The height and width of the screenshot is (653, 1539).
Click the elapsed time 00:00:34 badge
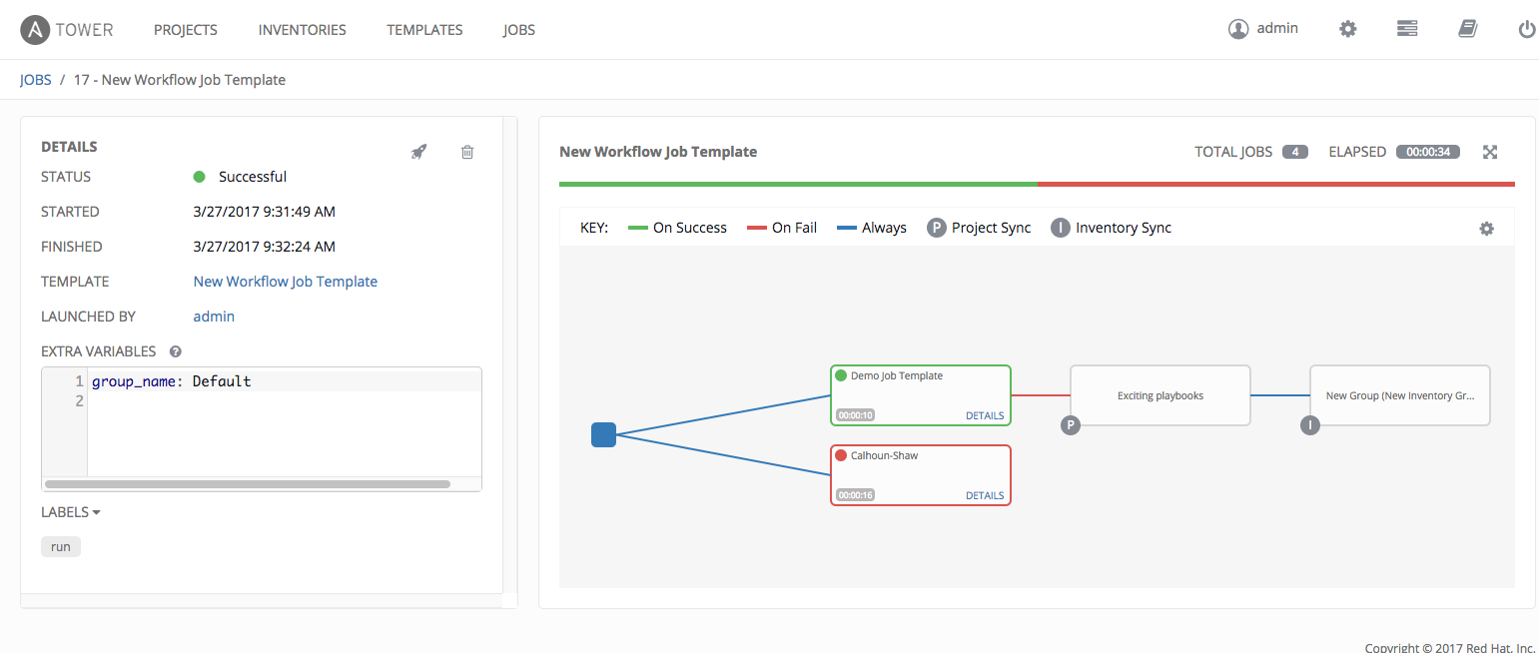[1428, 152]
